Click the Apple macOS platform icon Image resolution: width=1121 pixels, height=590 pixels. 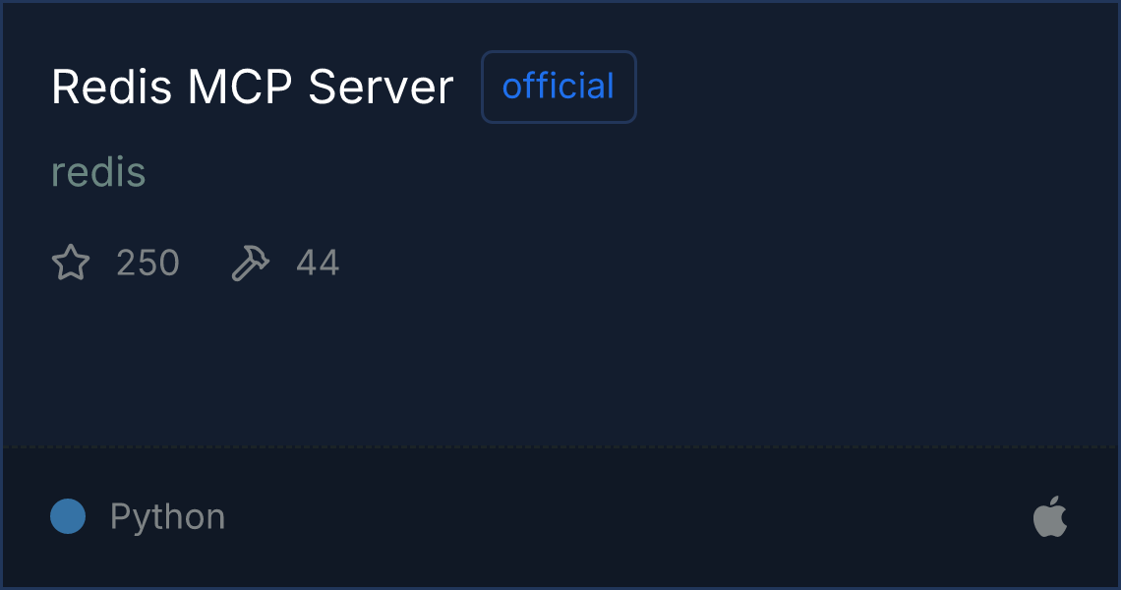tap(1050, 518)
